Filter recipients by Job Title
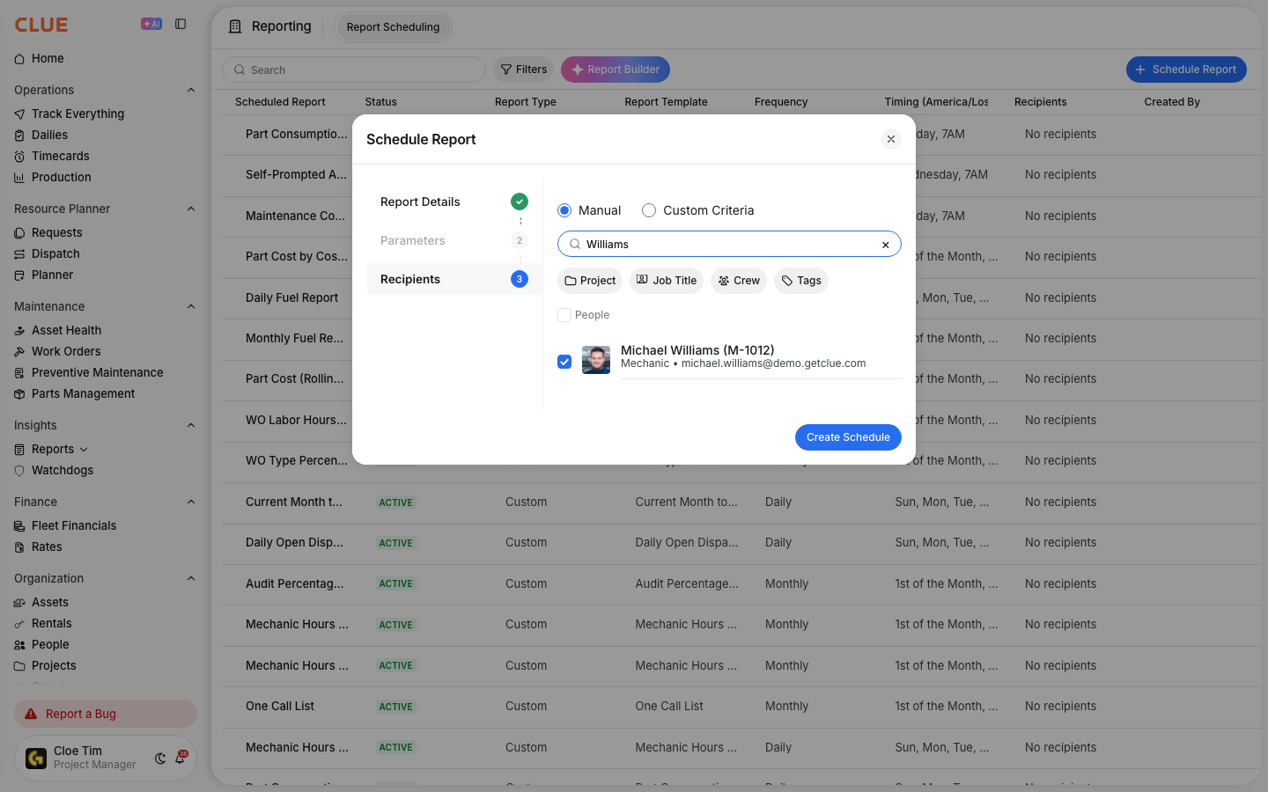Viewport: 1268px width, 792px height. 667,281
